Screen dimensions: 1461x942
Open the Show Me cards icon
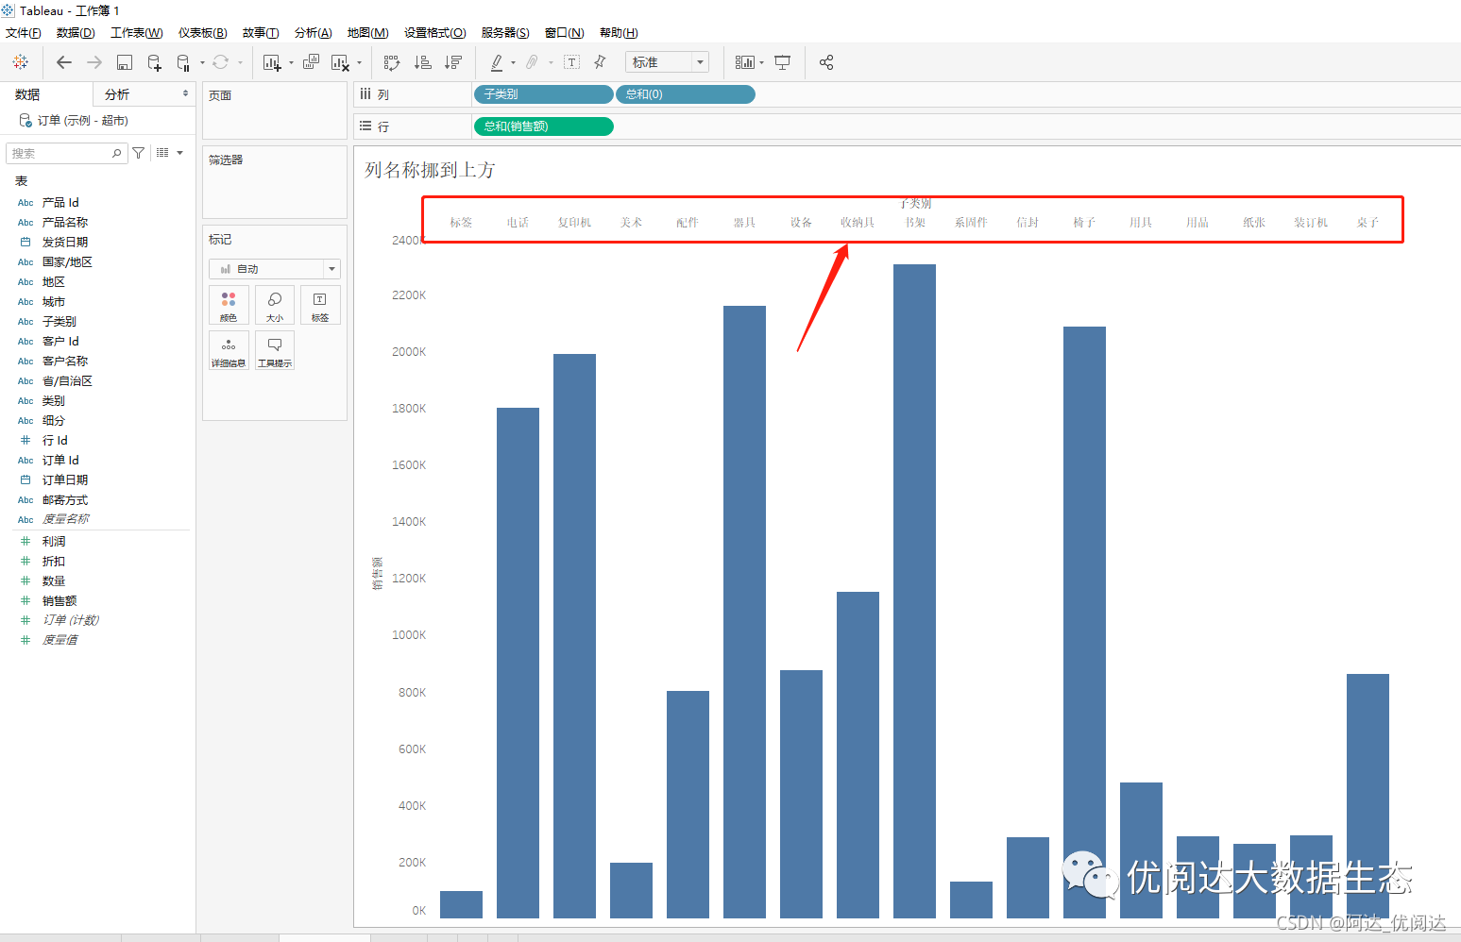745,62
